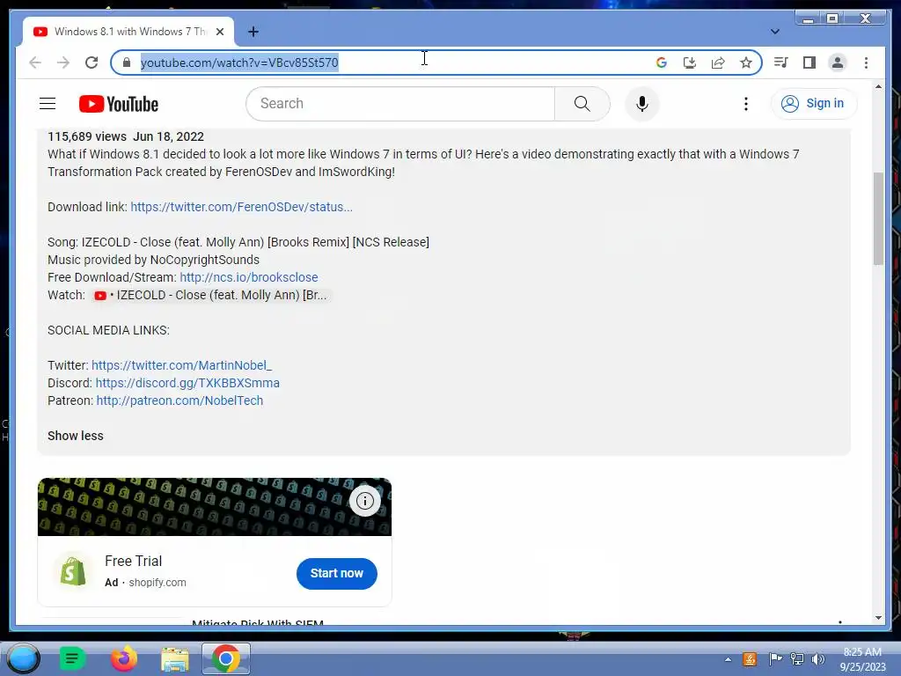Click the Shopify logo in ad
Image resolution: width=901 pixels, height=676 pixels.
pos(73,572)
